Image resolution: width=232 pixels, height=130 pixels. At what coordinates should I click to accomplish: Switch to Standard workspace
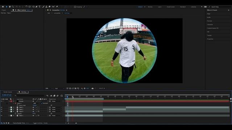tap(183, 7)
